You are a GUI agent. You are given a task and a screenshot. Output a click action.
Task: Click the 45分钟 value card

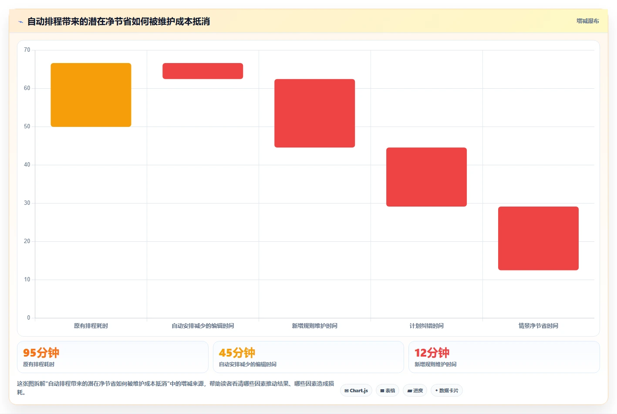pyautogui.click(x=308, y=357)
